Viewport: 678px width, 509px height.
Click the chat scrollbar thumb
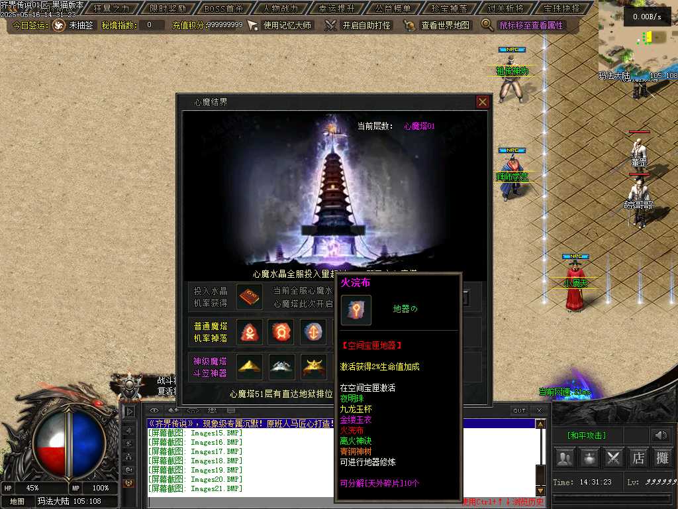(x=540, y=475)
